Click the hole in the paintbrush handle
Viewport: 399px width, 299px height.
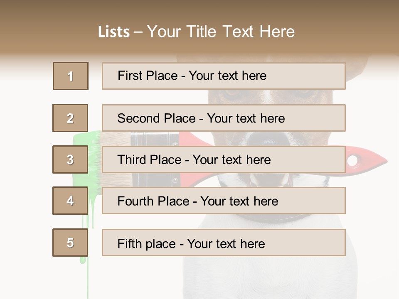352,160
